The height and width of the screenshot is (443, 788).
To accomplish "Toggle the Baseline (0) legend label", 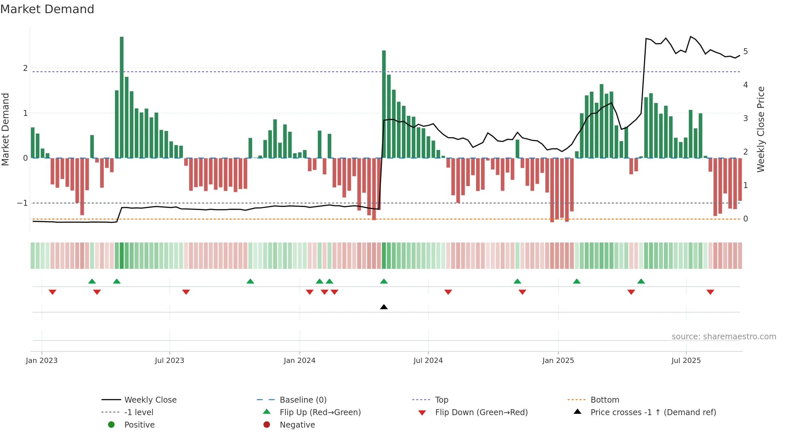I will pos(303,400).
